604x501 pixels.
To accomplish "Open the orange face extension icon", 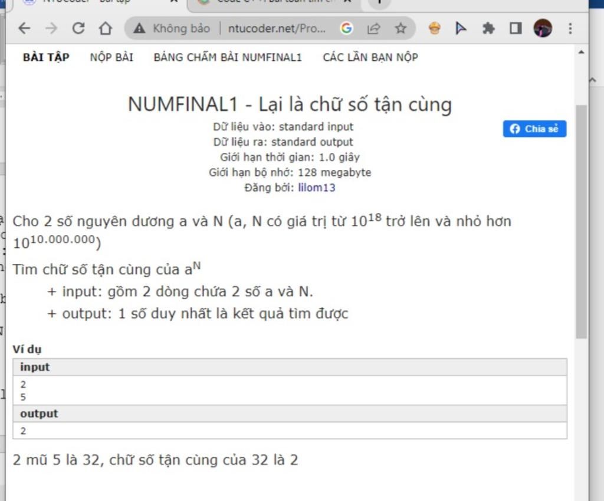I will point(435,28).
